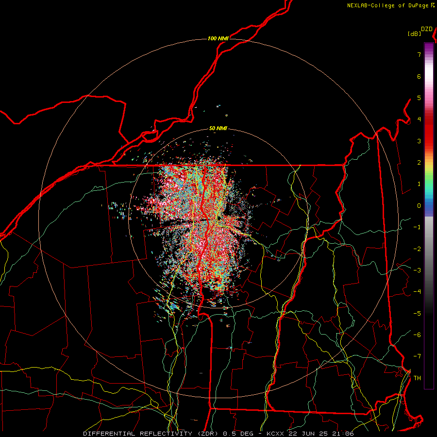The image size is (437, 437).
Task: Click the color scale value 6
Action: click(x=419, y=76)
